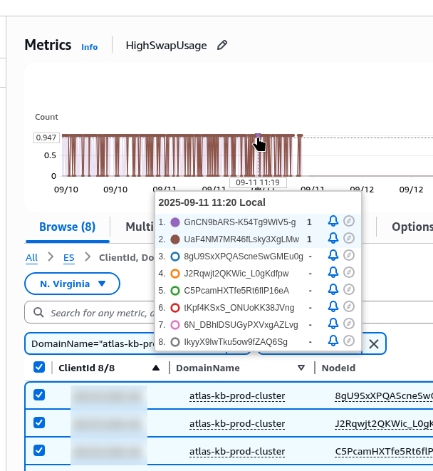Open the Options tab
433x471 pixels.
coord(412,227)
